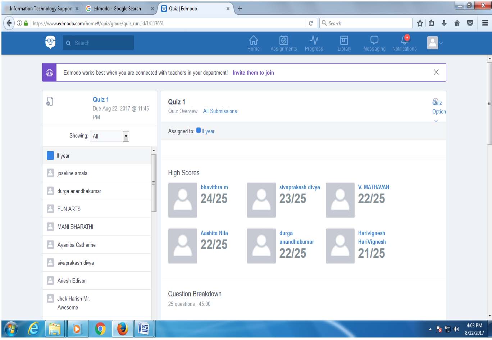Select the II year group row
The height and width of the screenshot is (340, 492).
(x=96, y=156)
